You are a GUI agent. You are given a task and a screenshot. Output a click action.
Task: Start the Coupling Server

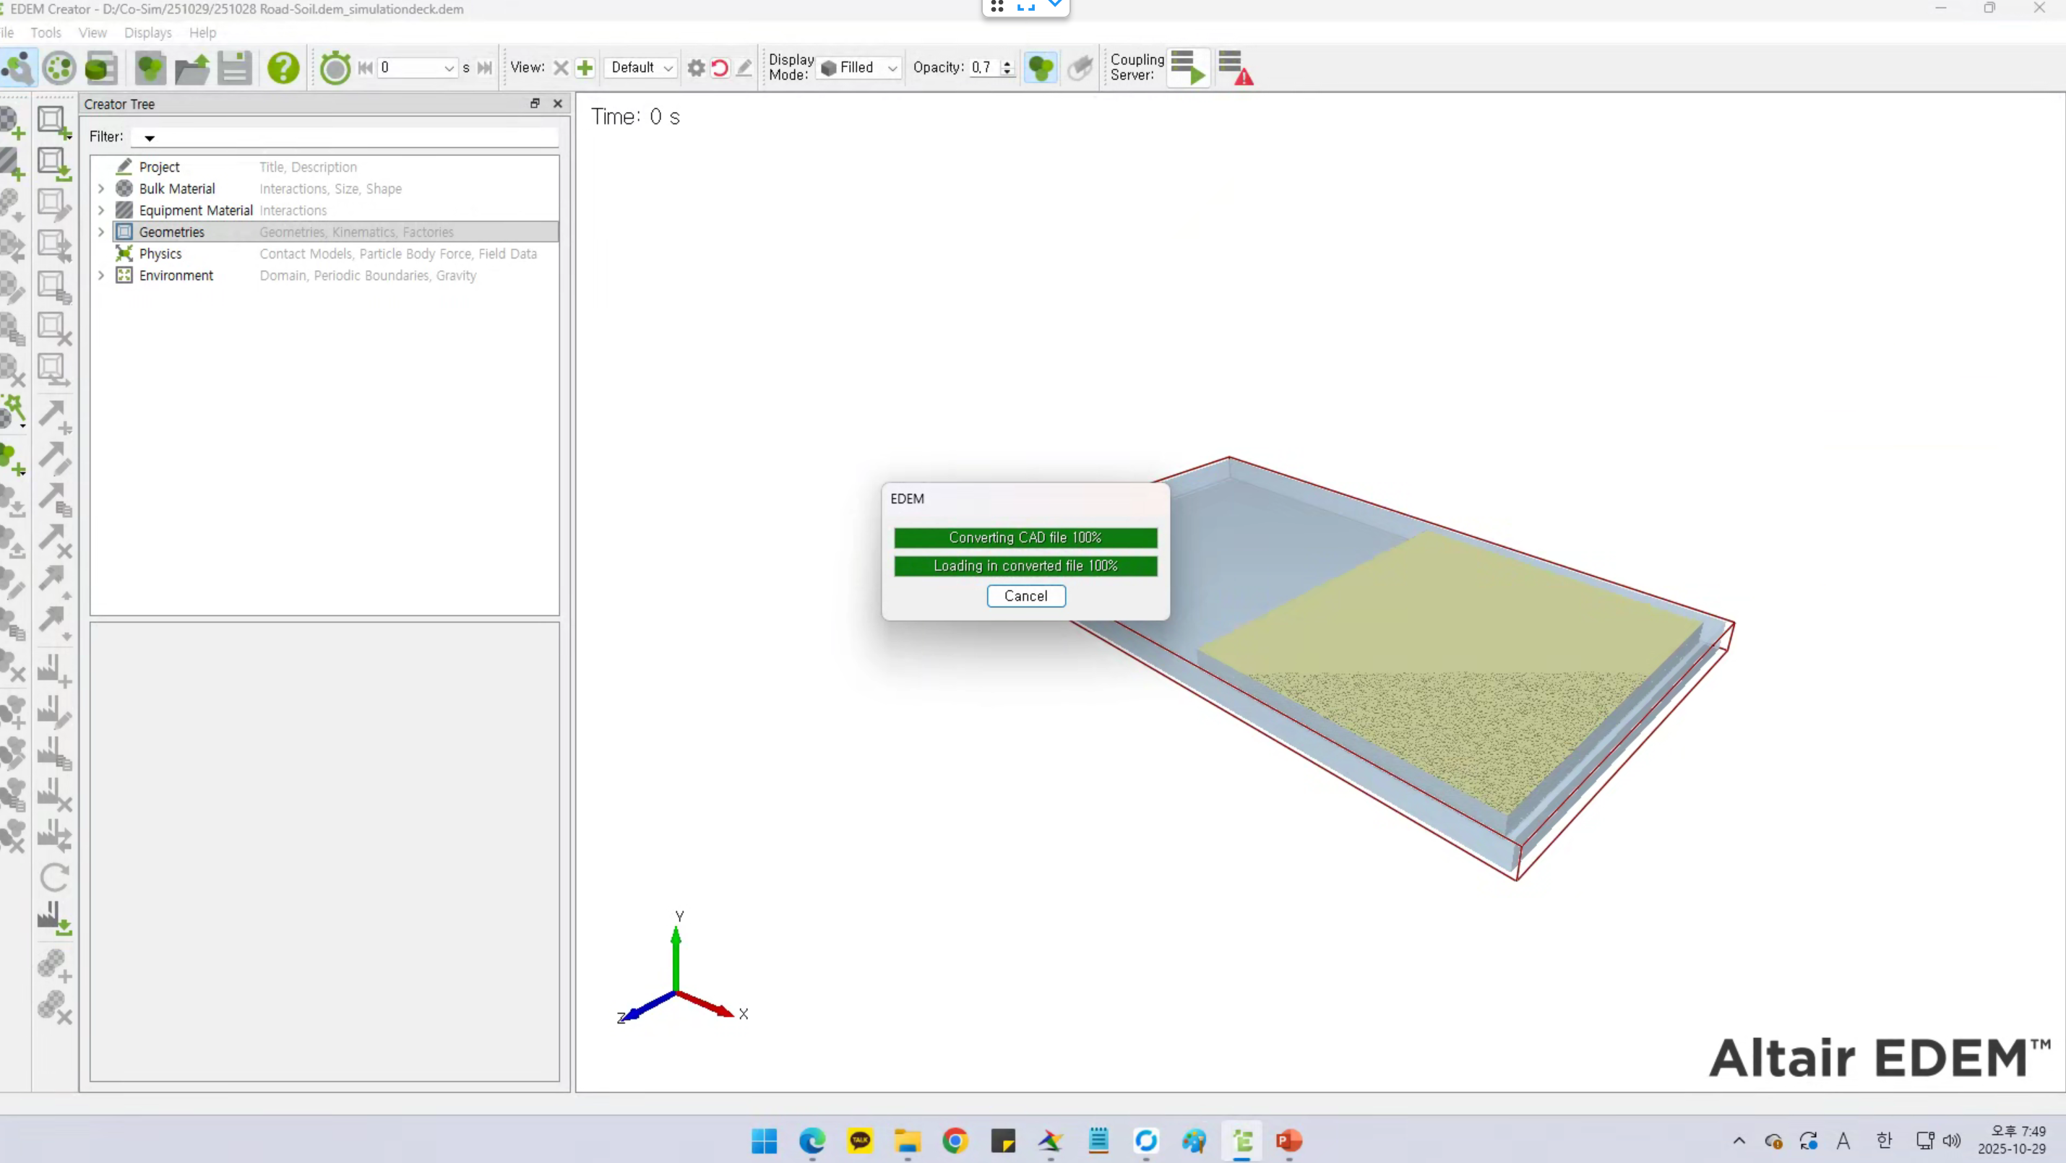click(x=1188, y=68)
